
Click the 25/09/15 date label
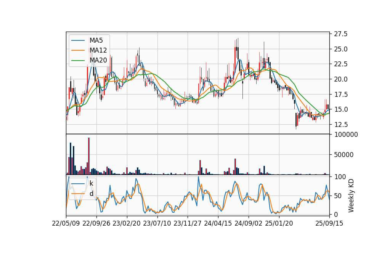tap(329, 223)
